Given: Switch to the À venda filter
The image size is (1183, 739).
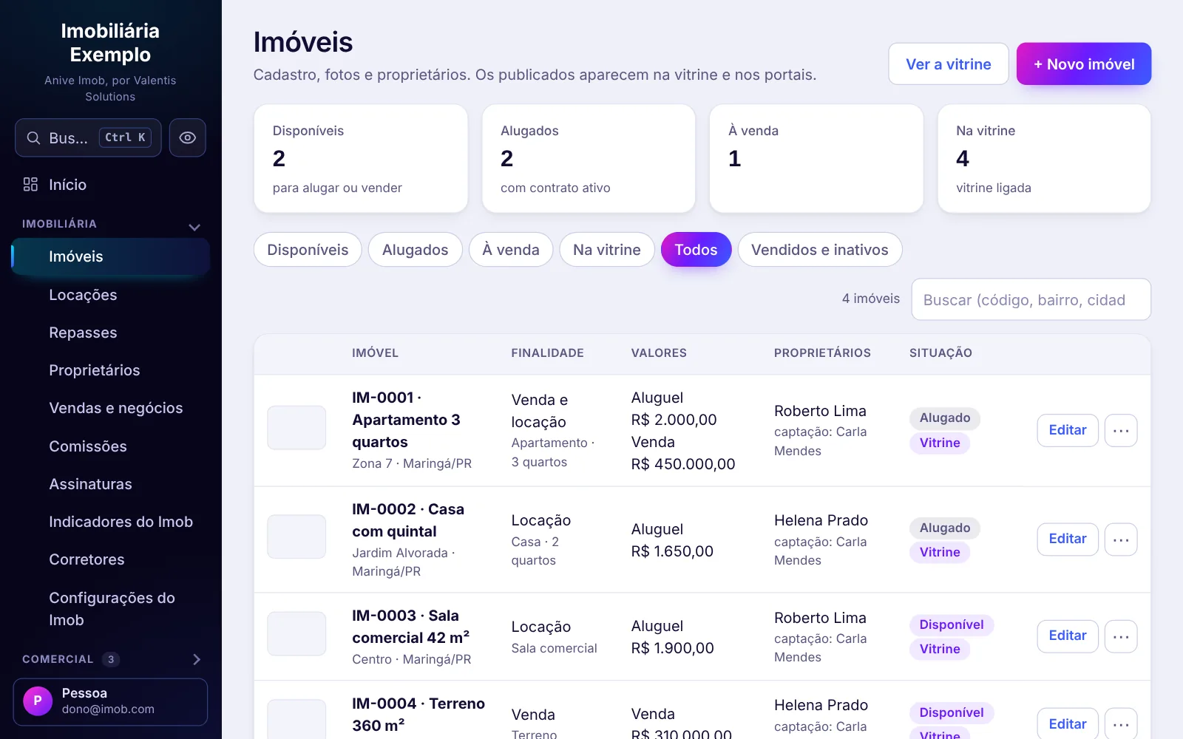Looking at the screenshot, I should tap(511, 250).
